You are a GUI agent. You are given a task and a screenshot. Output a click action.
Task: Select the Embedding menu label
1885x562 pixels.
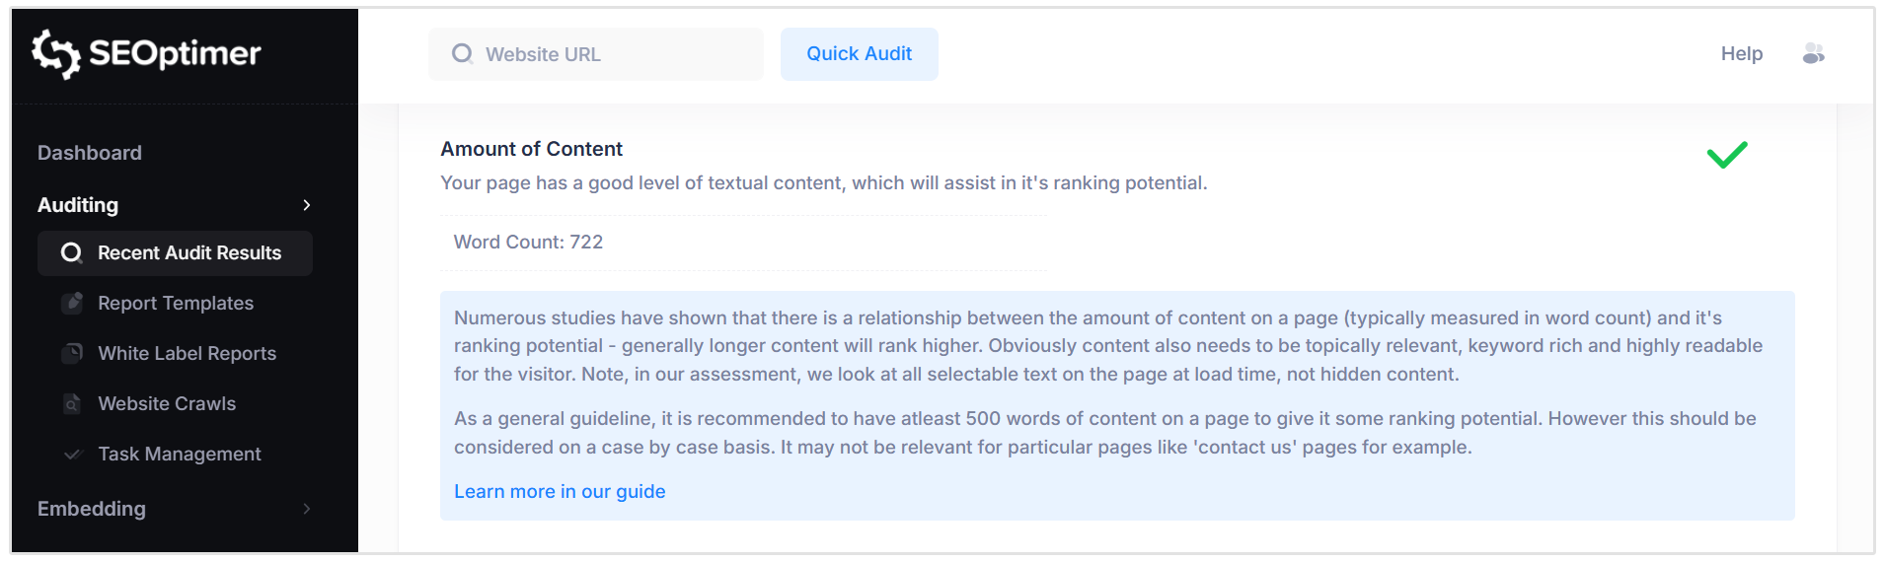[x=92, y=509]
